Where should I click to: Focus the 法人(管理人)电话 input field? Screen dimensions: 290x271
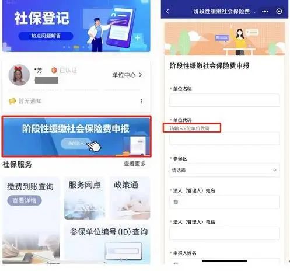225,233
